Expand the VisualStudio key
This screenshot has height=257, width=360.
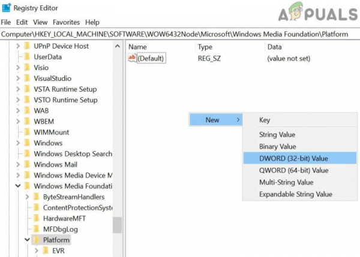pos(18,78)
